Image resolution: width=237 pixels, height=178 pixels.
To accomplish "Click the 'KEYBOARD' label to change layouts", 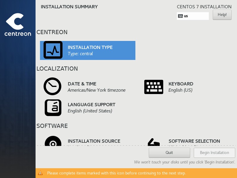I will pyautogui.click(x=181, y=84).
